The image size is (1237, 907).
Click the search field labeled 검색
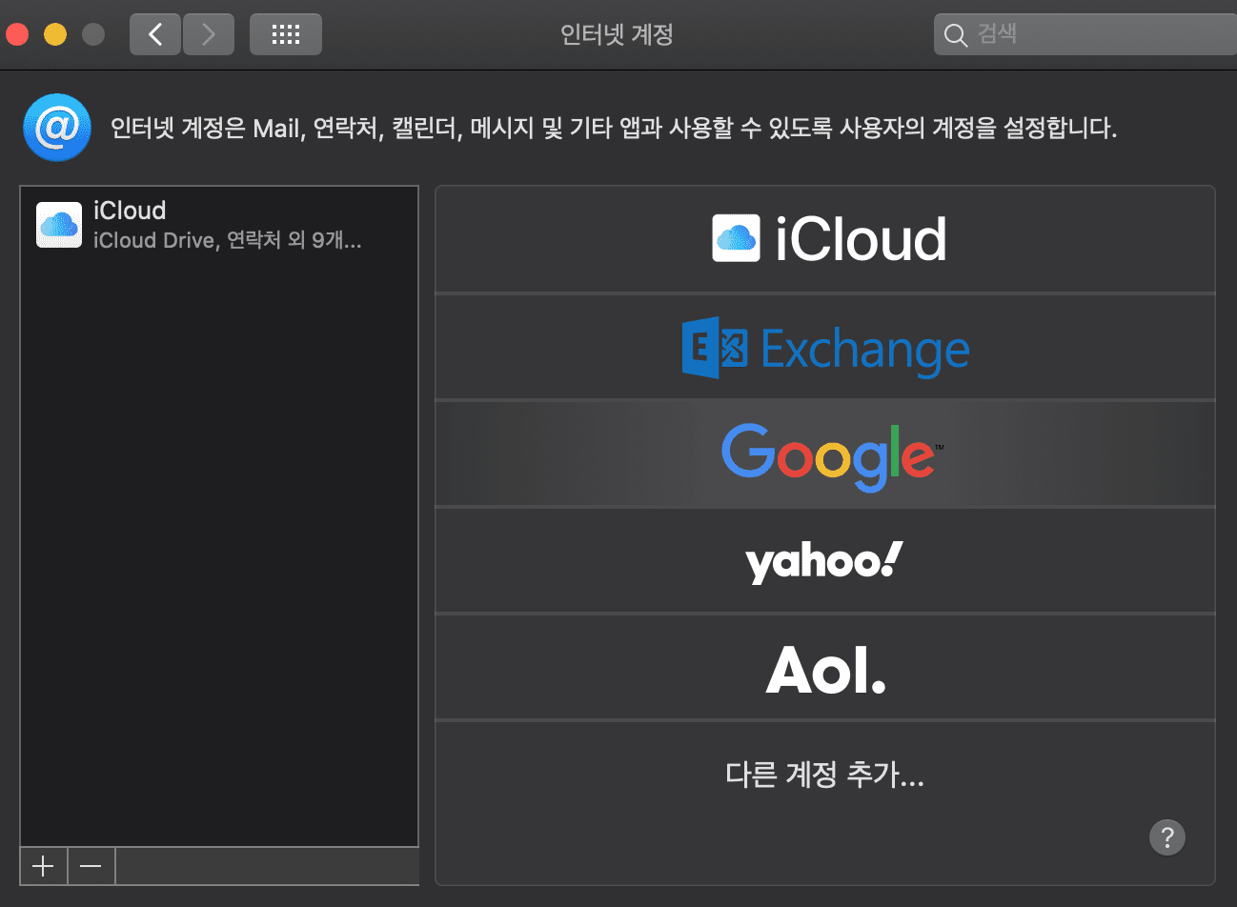(1085, 35)
